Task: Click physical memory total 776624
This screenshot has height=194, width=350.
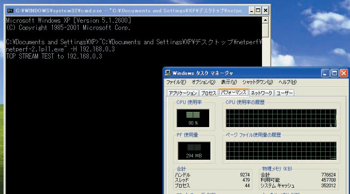Action: coord(328,175)
